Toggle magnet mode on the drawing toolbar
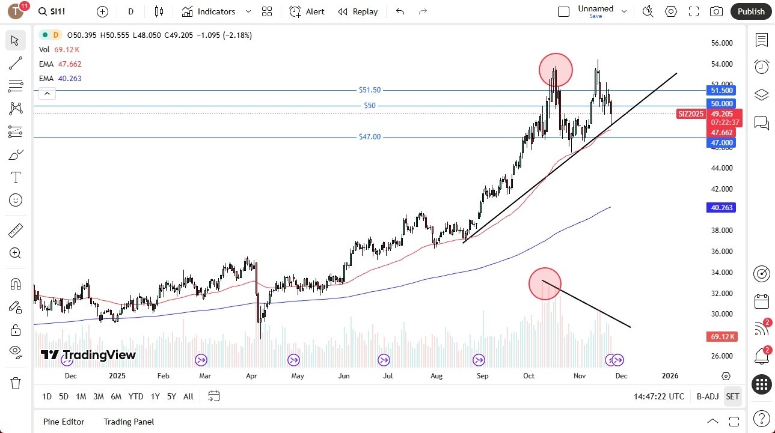The height and width of the screenshot is (433, 775). pyautogui.click(x=15, y=283)
